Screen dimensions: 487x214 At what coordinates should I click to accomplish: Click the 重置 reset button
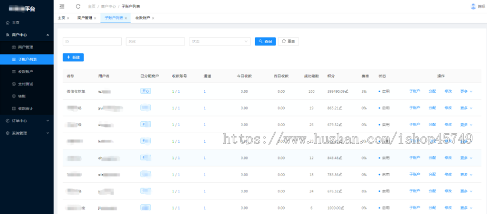click(x=288, y=42)
